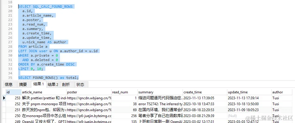Click update_time 2023-10-18 13:50:00

[249, 104]
